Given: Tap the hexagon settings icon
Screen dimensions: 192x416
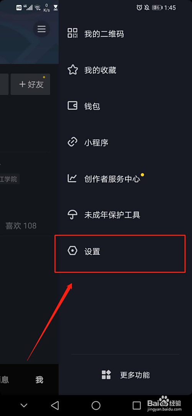Looking at the screenshot, I should coord(73,251).
